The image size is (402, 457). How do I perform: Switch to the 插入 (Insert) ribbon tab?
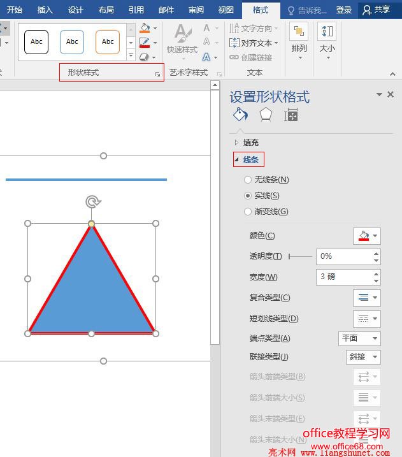(x=45, y=10)
